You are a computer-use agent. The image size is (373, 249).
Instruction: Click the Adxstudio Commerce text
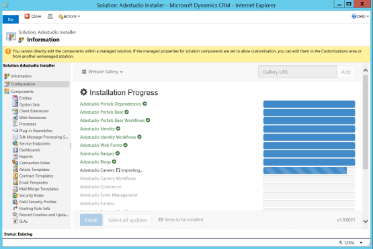point(100,186)
